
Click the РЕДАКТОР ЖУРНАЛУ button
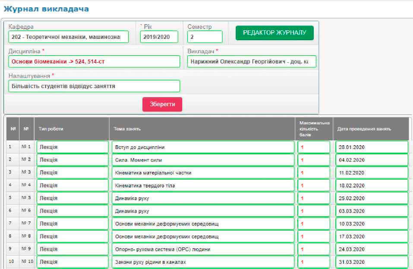pyautogui.click(x=274, y=33)
